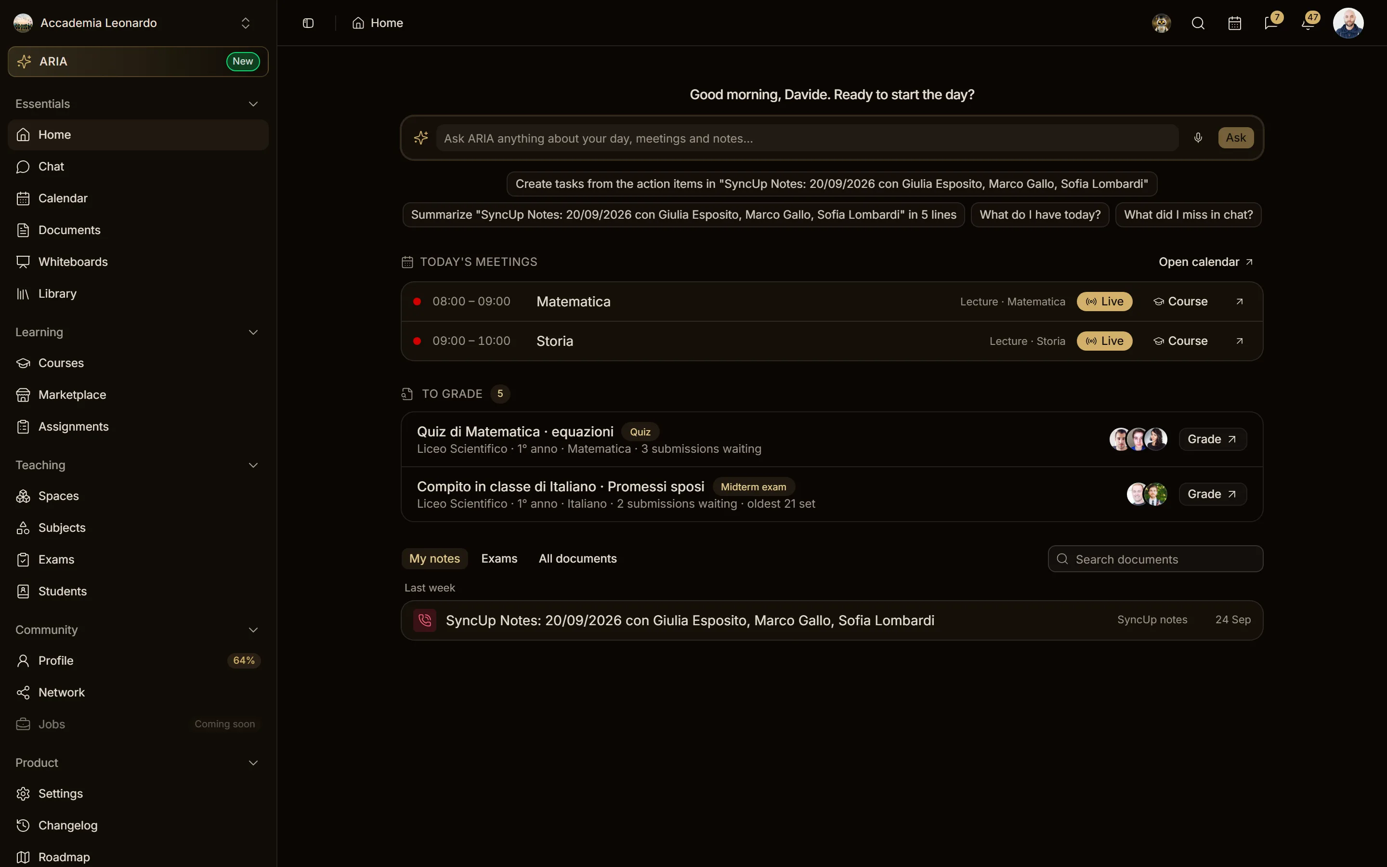1387x867 pixels.
Task: Open Course for Storia lecture
Action: point(1180,341)
